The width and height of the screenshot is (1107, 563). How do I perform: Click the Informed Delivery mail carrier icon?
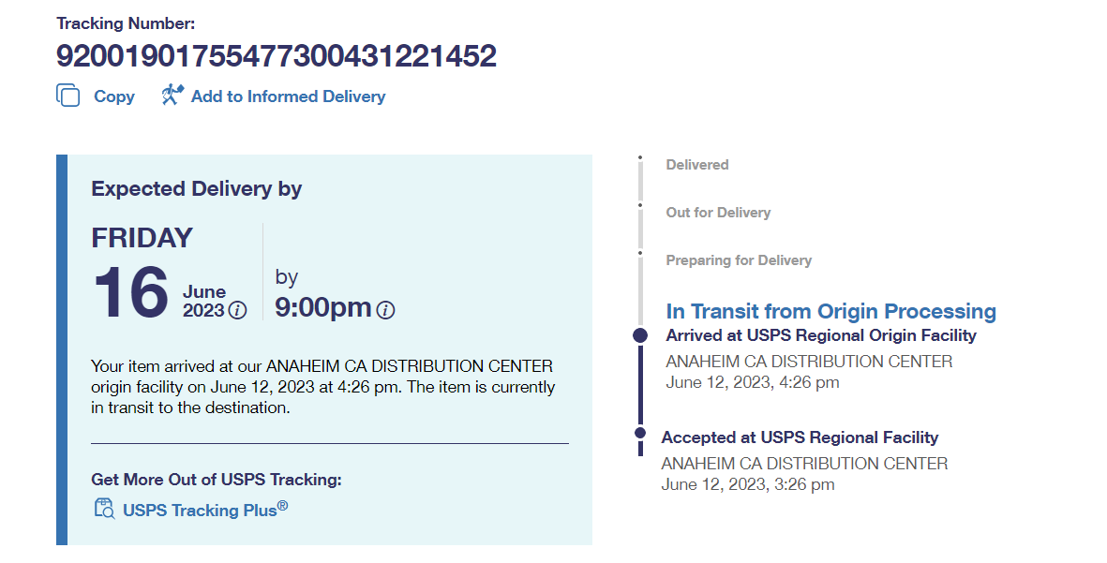click(172, 96)
